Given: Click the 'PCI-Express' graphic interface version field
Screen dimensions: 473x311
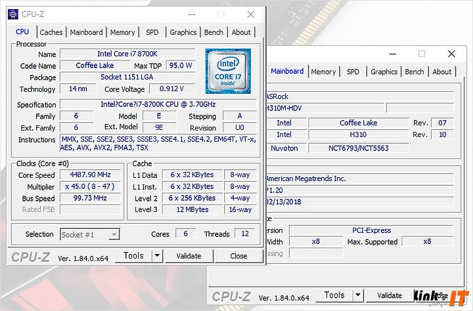Looking at the screenshot, I should click(371, 230).
